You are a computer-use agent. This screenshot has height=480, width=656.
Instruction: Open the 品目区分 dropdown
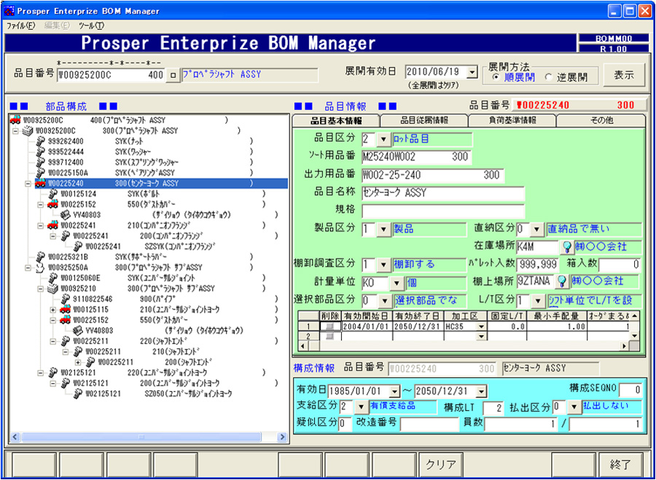383,140
